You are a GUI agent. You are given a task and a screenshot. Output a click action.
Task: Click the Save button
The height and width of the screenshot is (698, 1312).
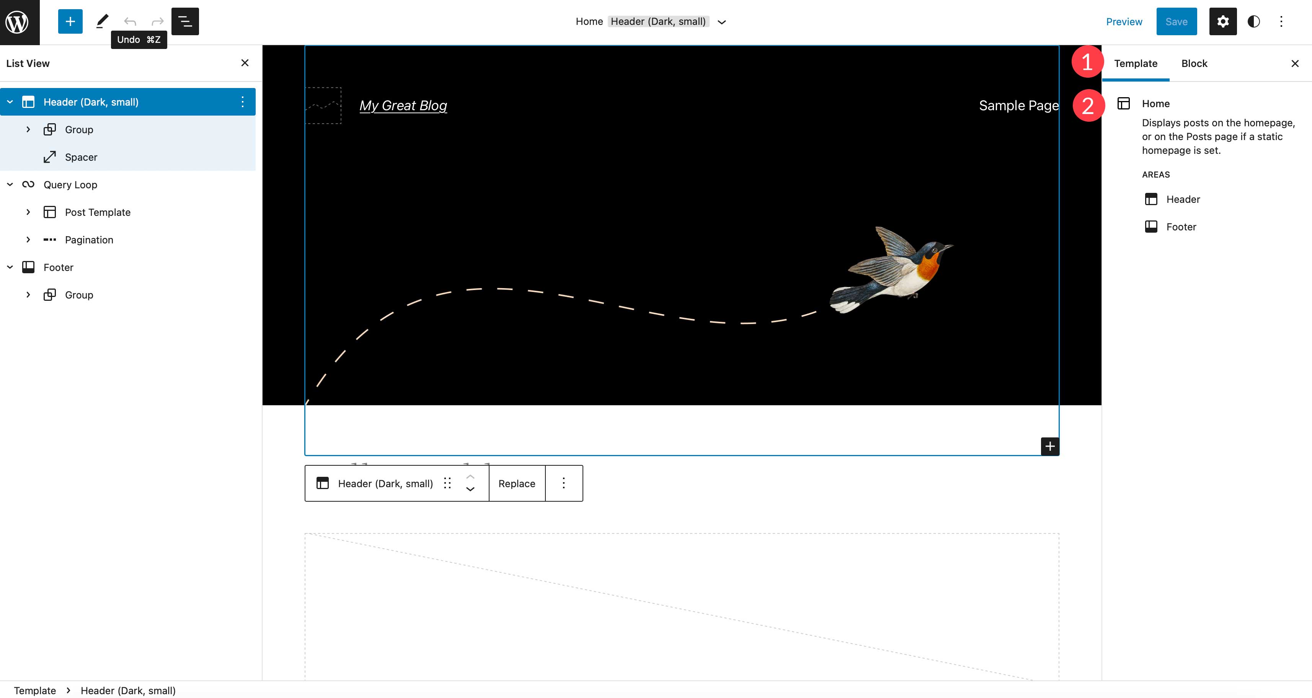[x=1177, y=22]
